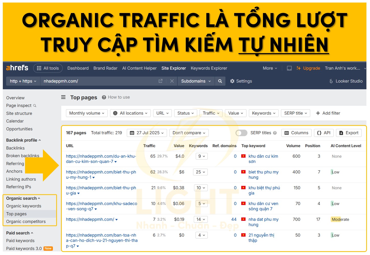Open the Columns selector
This screenshot has height=255, width=370.
pos(296,133)
